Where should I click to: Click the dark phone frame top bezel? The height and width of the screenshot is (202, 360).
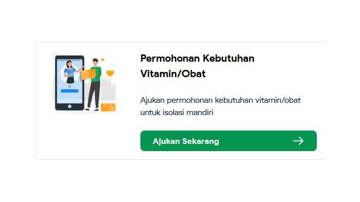tap(69, 58)
